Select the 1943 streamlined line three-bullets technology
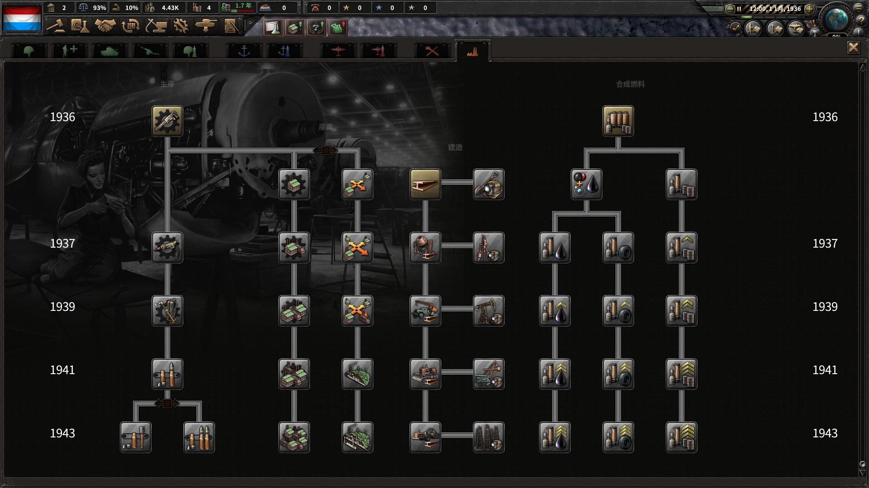 pos(199,437)
